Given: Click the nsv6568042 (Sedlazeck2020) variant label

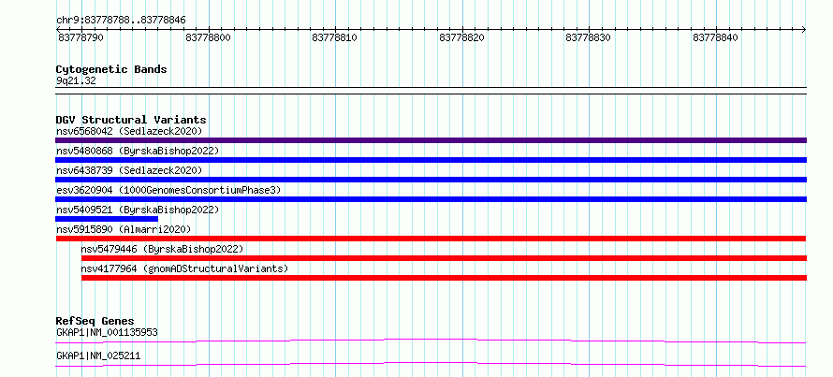Looking at the screenshot, I should click(x=129, y=131).
